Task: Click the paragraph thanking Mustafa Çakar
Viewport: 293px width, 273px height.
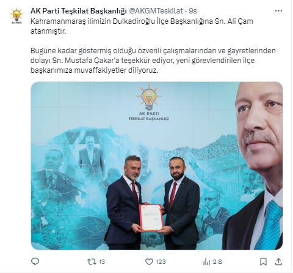Action: [x=153, y=61]
